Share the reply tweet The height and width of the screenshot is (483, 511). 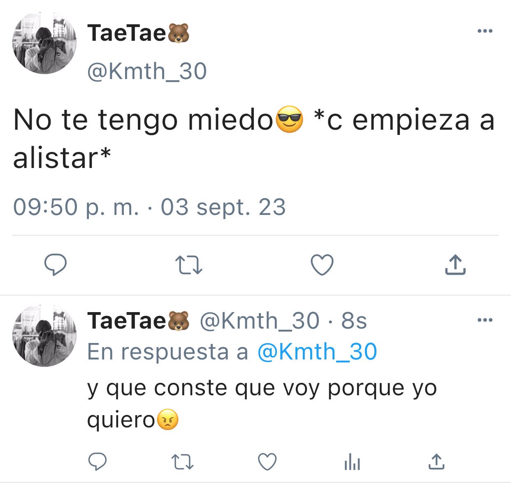click(x=437, y=462)
